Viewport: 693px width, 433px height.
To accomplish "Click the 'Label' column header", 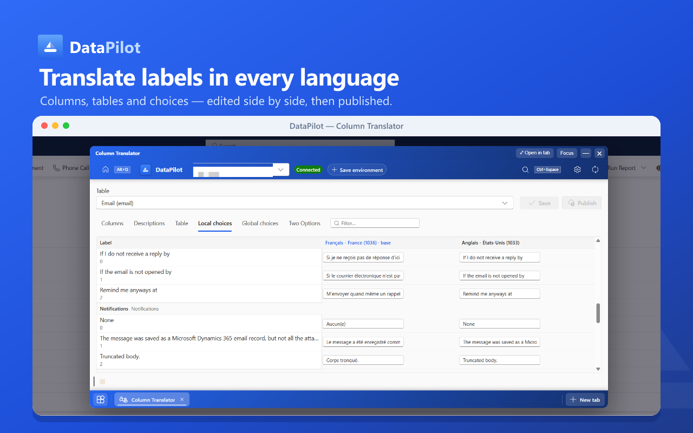I will [106, 242].
